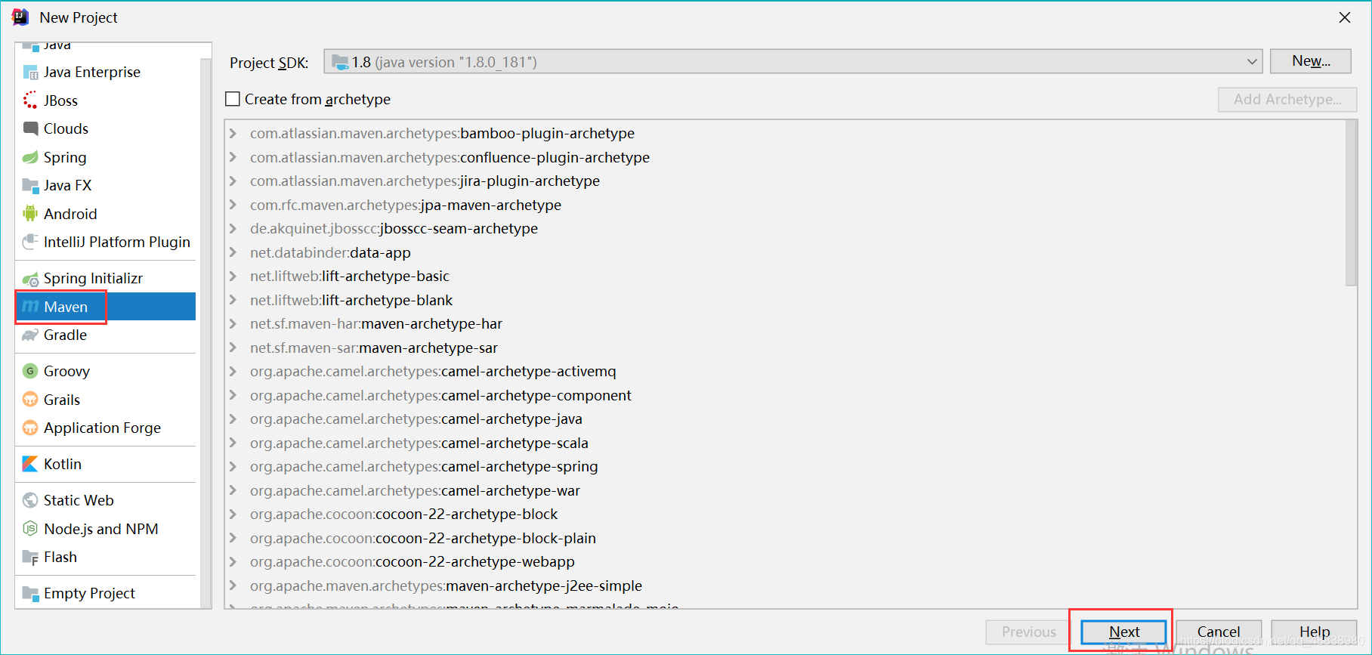
Task: Expand the net.databinder data-app entry
Action: click(233, 252)
